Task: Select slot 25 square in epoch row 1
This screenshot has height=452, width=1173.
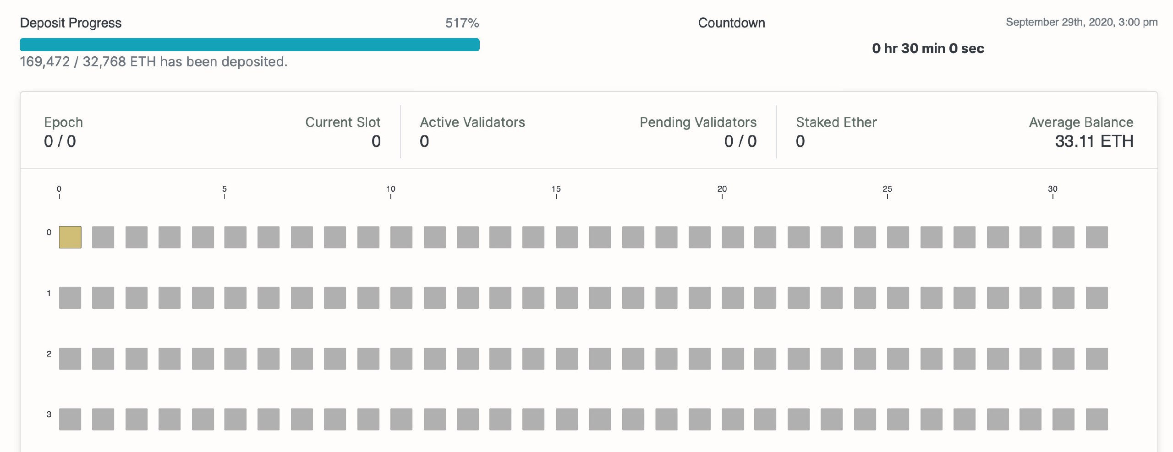Action: click(898, 298)
